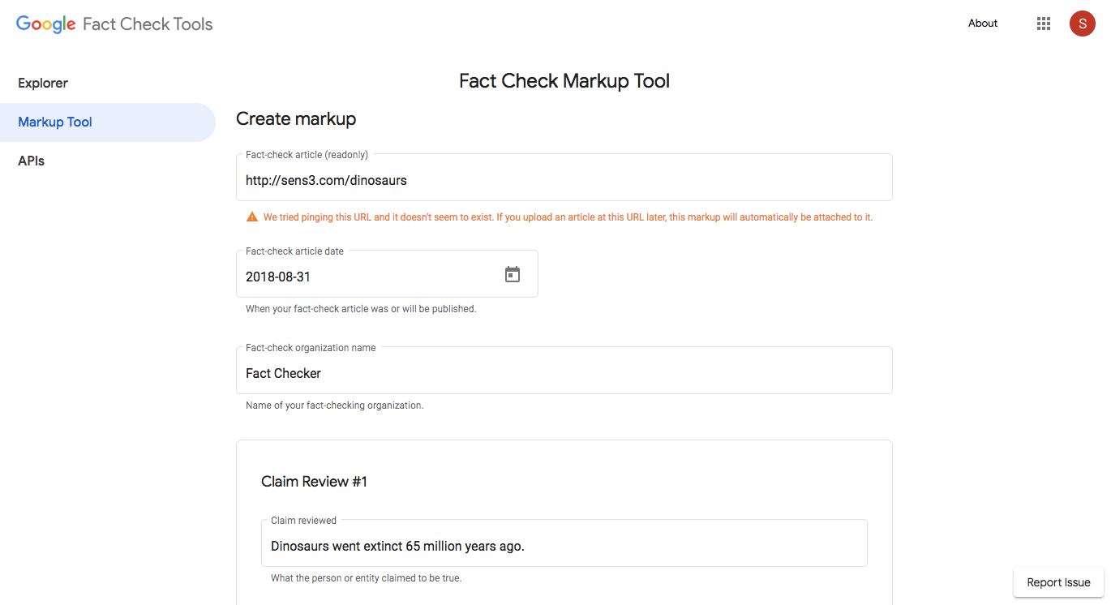Viewport: 1111px width, 605px height.
Task: Select Markup Tool in the sidebar
Action: click(55, 122)
